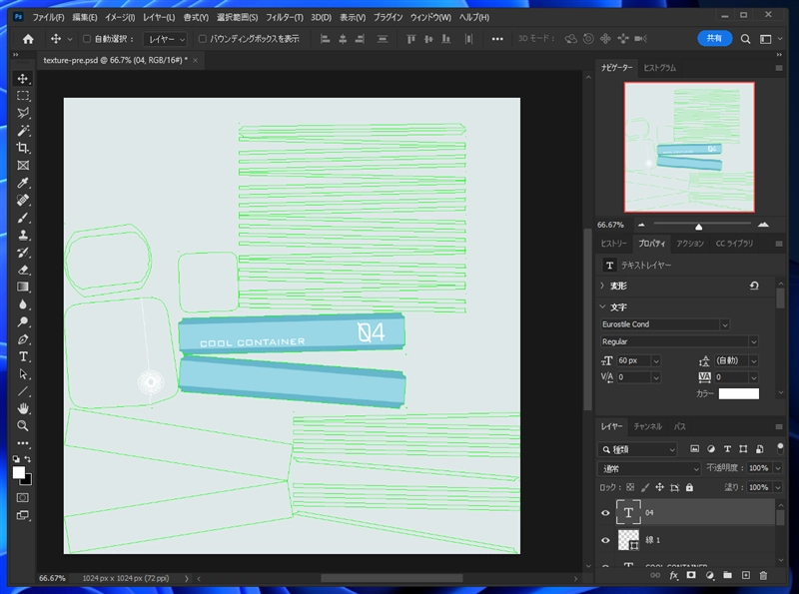
Task: Expand the 変形 section
Action: 602,286
